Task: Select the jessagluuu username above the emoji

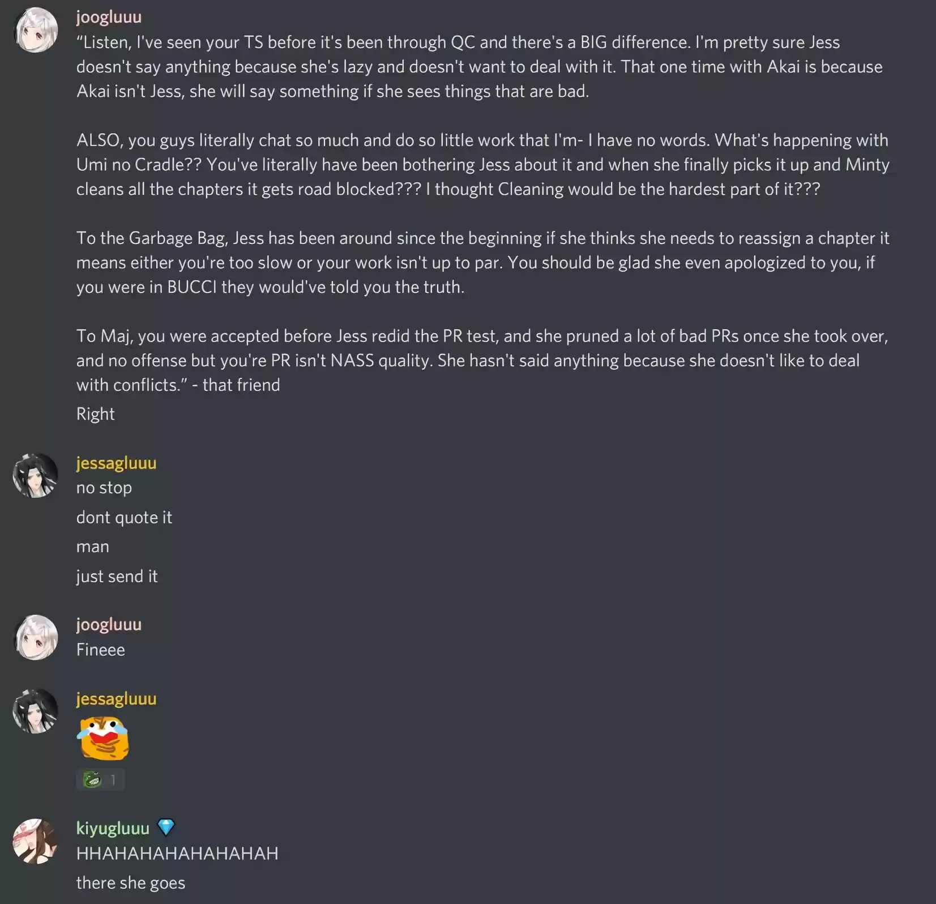Action: (x=116, y=698)
